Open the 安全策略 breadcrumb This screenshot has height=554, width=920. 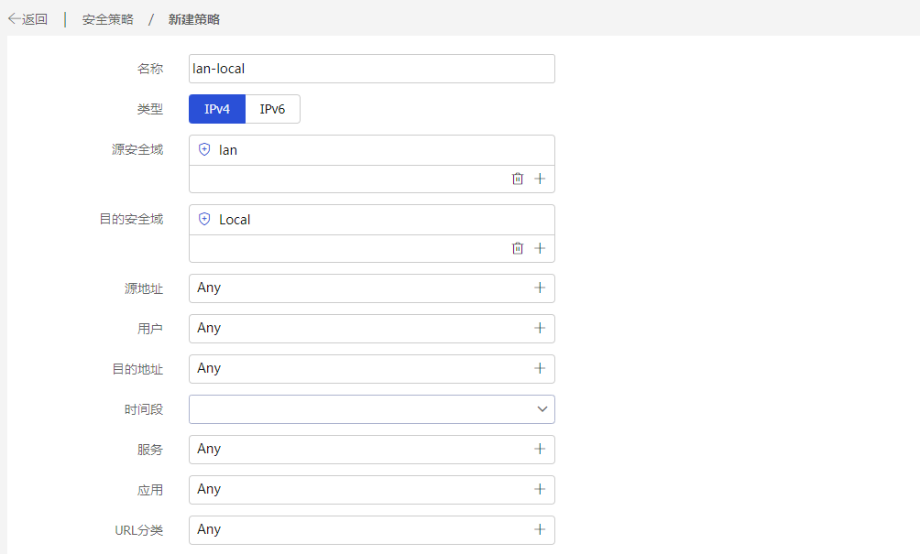click(108, 19)
